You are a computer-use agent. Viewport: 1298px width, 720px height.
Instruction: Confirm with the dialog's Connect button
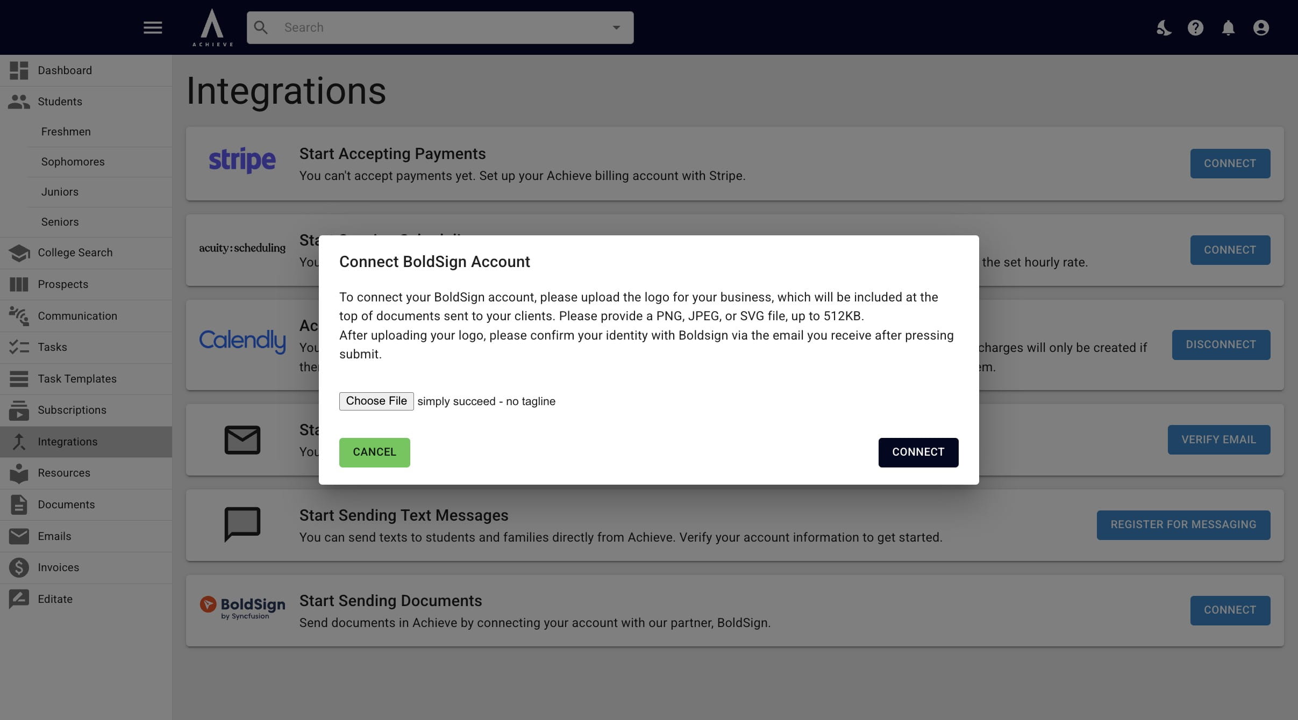point(918,452)
